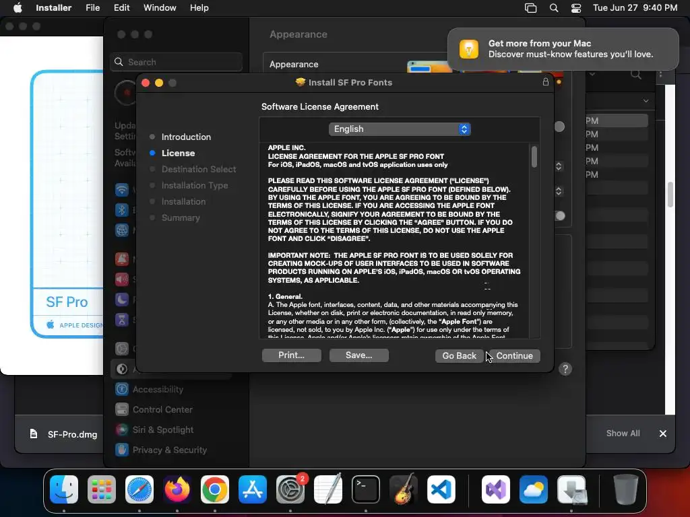The height and width of the screenshot is (517, 690).
Task: Click the Save... license button
Action: coord(358,355)
